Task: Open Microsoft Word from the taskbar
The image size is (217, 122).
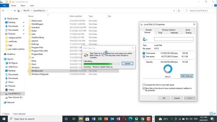Action: click(x=94, y=119)
